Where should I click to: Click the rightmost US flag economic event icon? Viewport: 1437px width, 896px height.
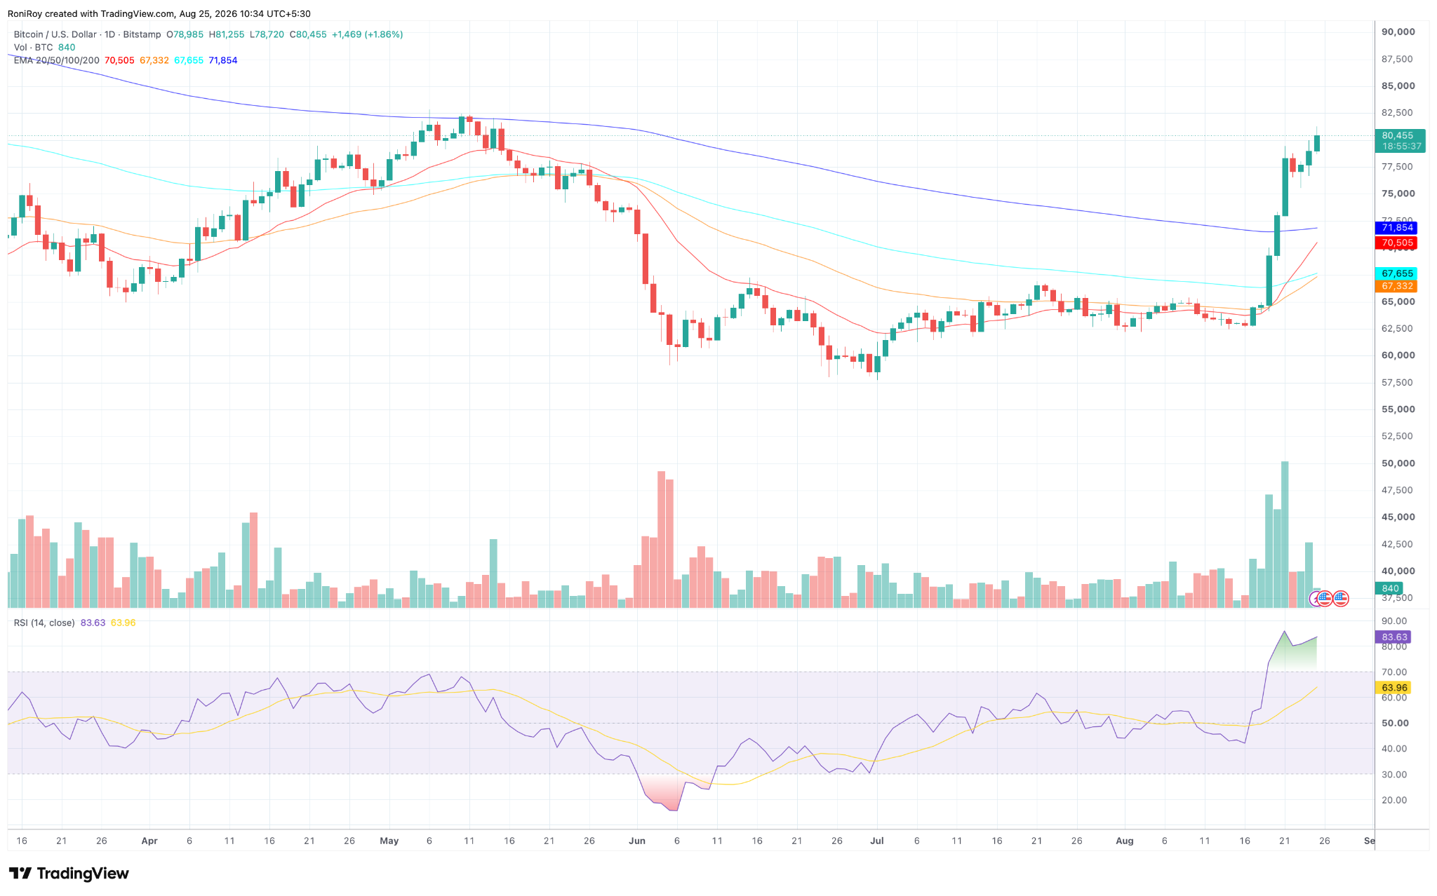point(1340,598)
